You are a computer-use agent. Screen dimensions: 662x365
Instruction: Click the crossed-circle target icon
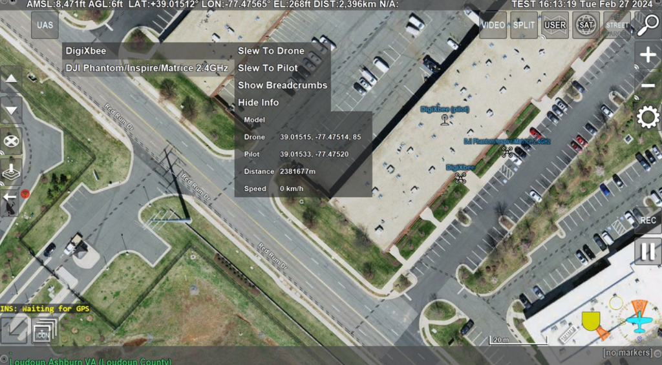(11, 141)
